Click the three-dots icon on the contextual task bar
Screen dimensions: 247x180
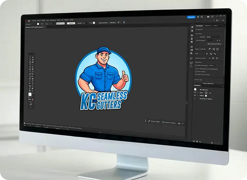point(183,123)
